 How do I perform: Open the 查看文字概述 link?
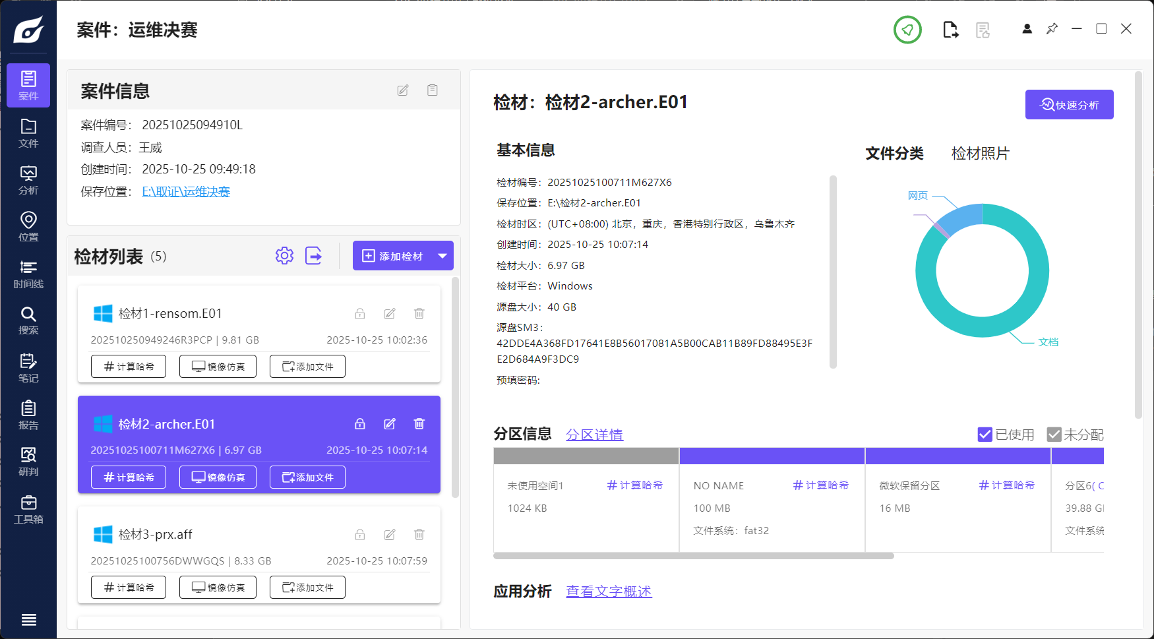coord(609,592)
